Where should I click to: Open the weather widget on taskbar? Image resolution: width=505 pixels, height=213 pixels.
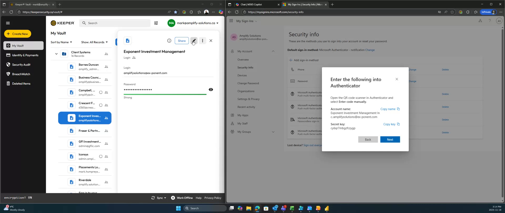tap(14, 208)
